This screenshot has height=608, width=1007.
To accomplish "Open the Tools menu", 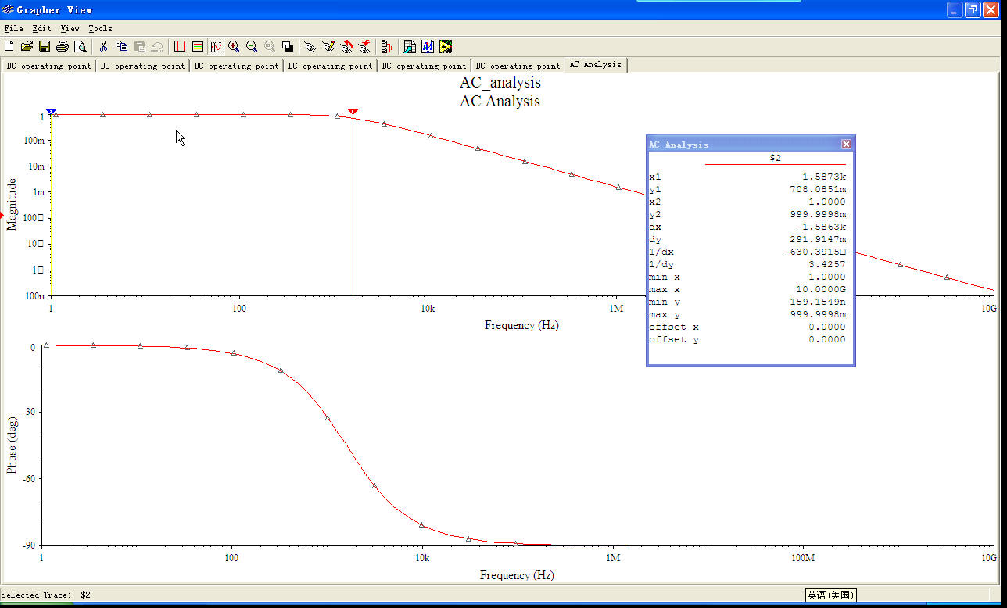I will coord(100,29).
